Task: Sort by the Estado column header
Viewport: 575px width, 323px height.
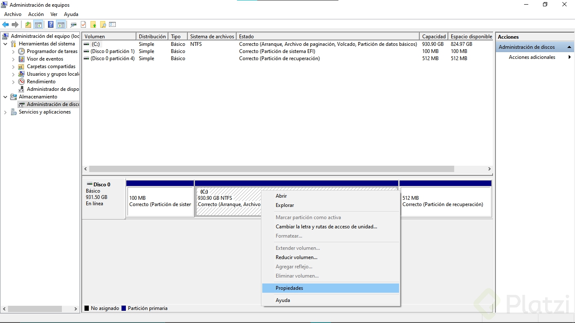Action: coord(328,37)
